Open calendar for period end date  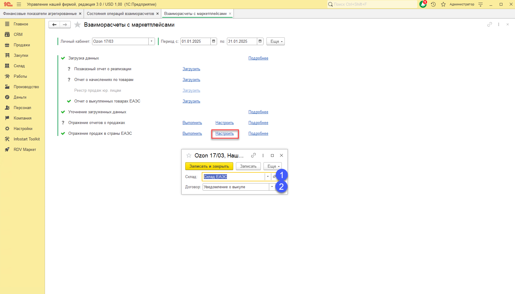click(x=260, y=41)
